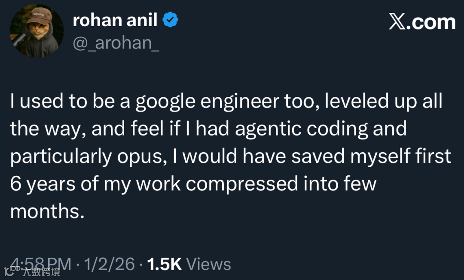Screen dimensions: 464x280
Task: Open the cat profile picture
Action: pos(37,31)
